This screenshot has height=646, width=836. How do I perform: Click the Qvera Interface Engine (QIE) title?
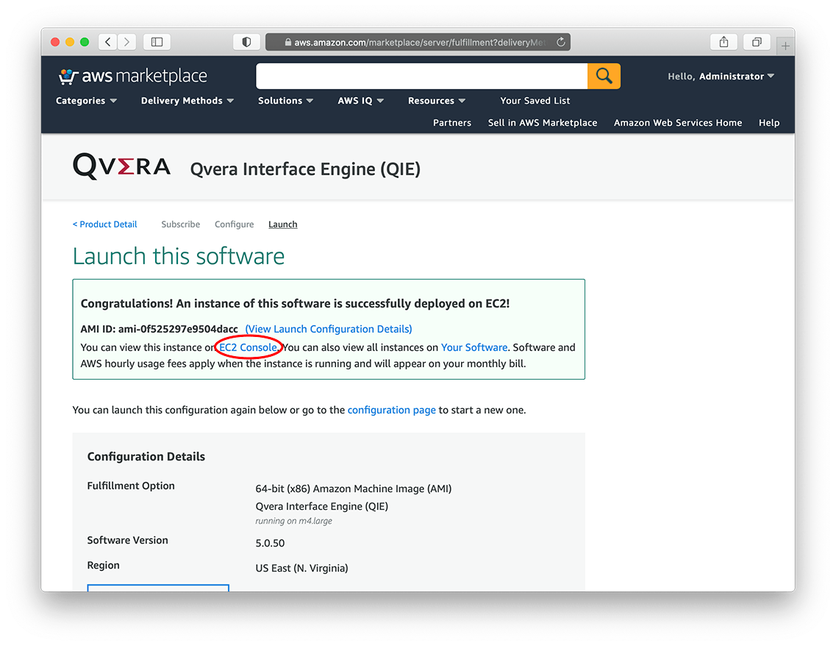pos(305,169)
